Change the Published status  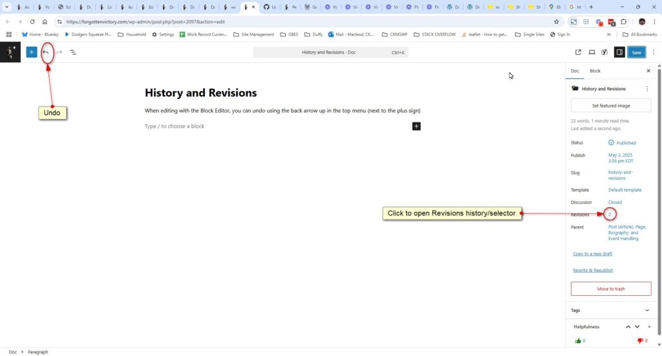[622, 143]
